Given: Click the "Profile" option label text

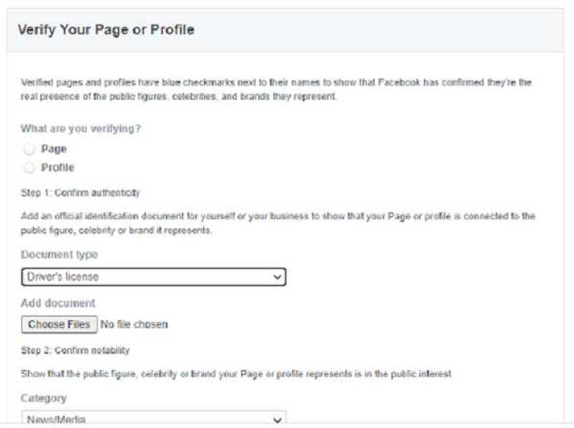Looking at the screenshot, I should pos(57,167).
